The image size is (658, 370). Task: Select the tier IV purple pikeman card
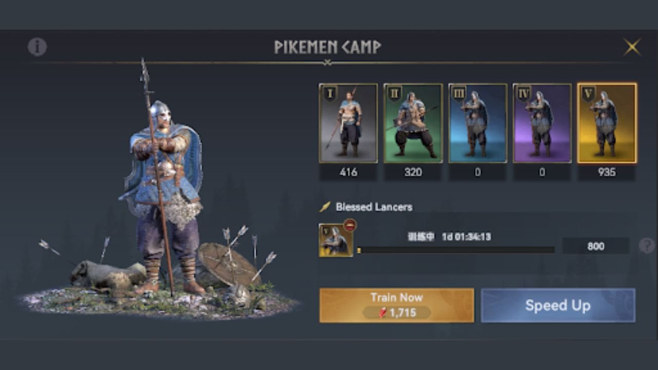(x=542, y=123)
